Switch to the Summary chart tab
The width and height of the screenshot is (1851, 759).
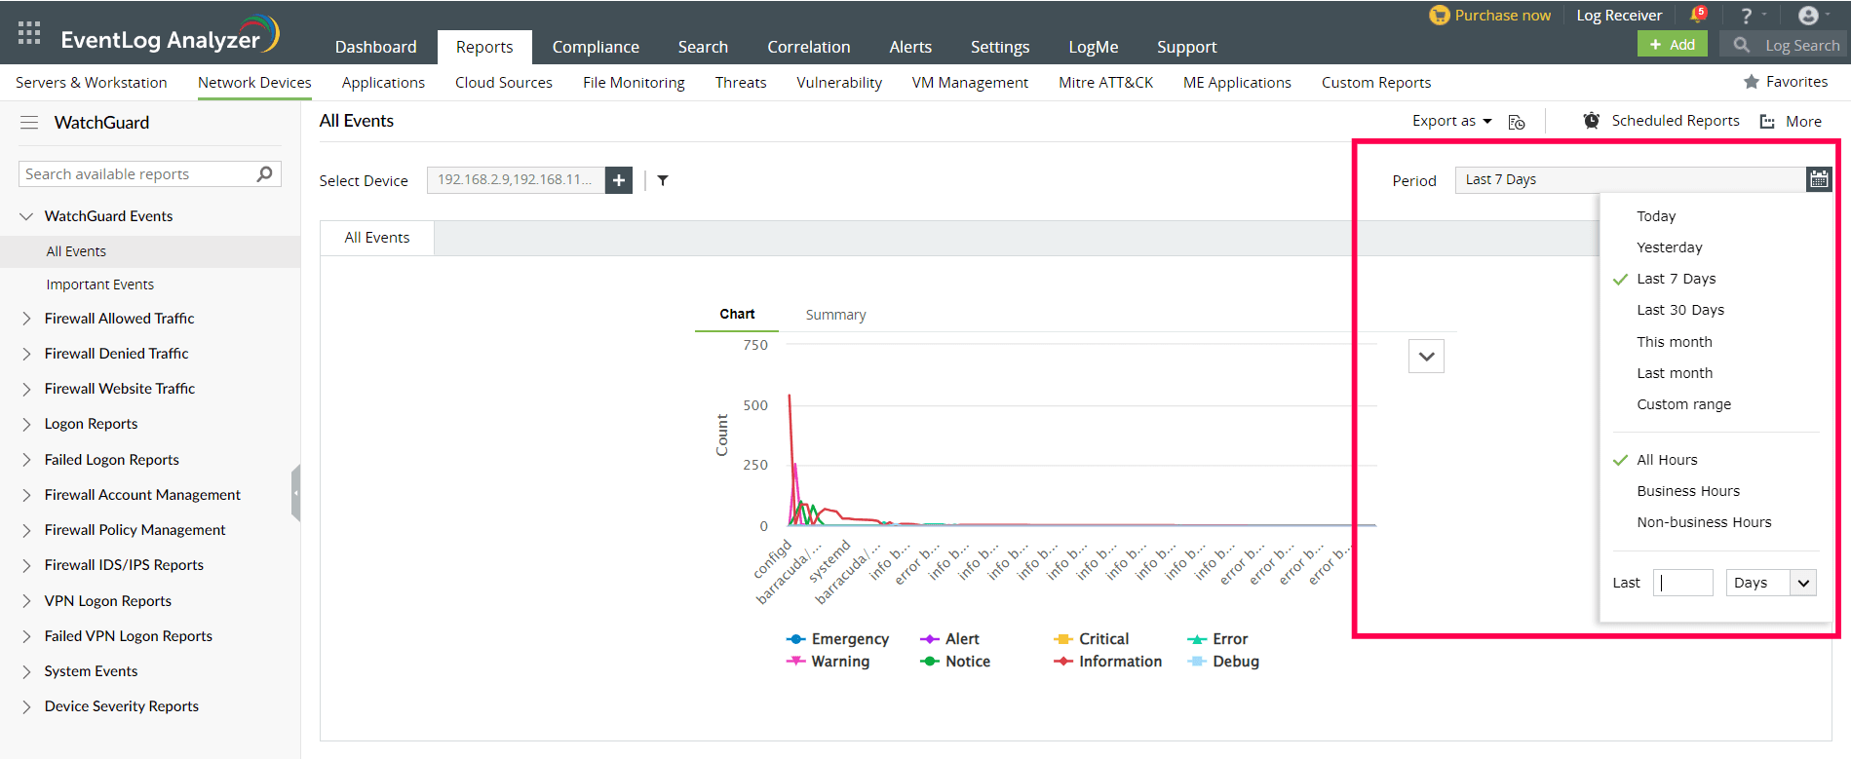pos(835,315)
